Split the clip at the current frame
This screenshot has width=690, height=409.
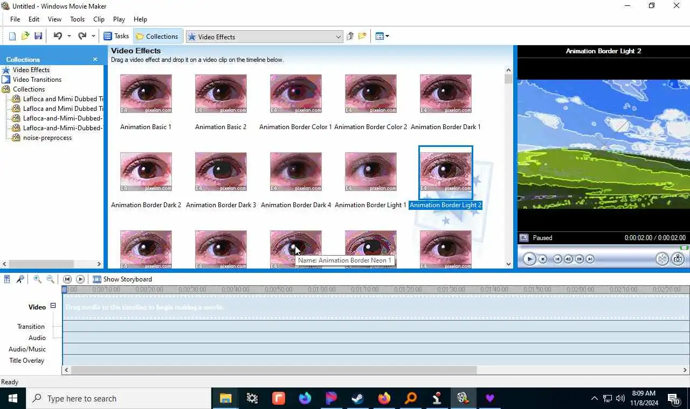tap(663, 259)
